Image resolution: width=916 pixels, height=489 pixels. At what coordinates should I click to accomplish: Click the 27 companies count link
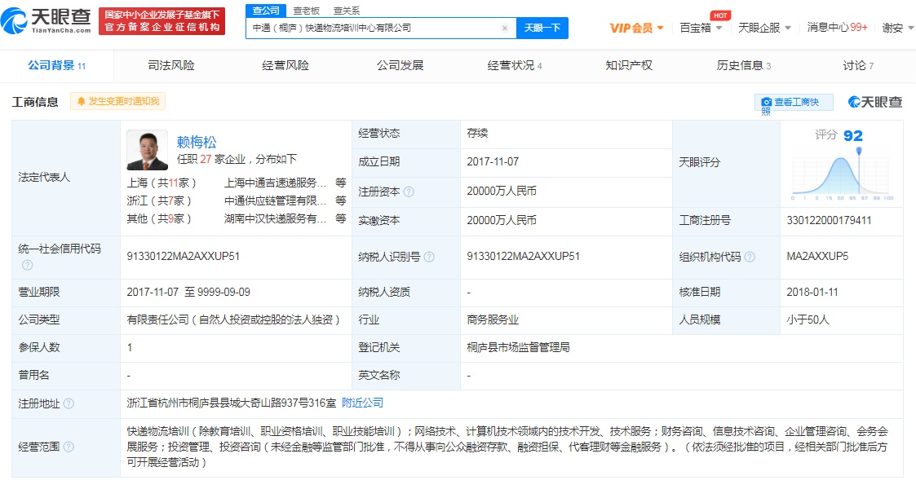point(206,159)
